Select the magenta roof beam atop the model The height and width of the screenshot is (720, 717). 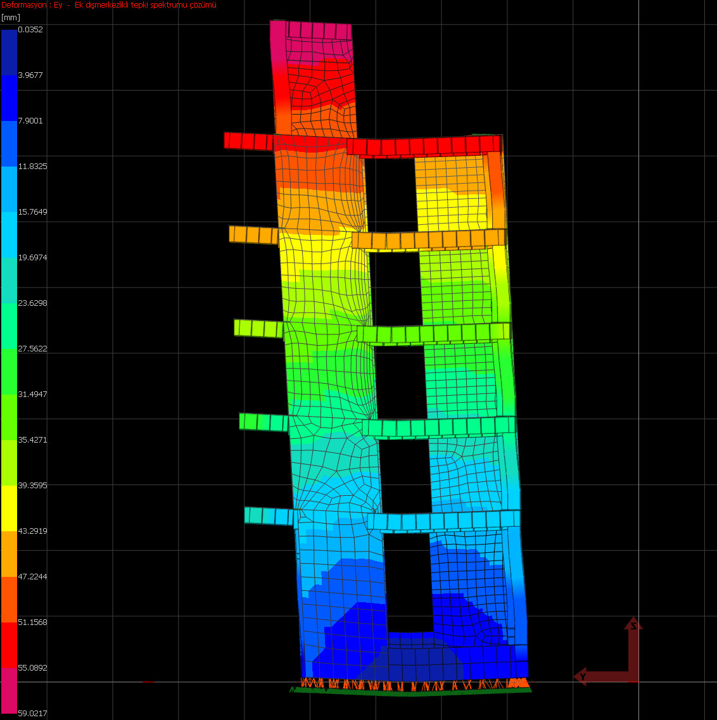(318, 30)
